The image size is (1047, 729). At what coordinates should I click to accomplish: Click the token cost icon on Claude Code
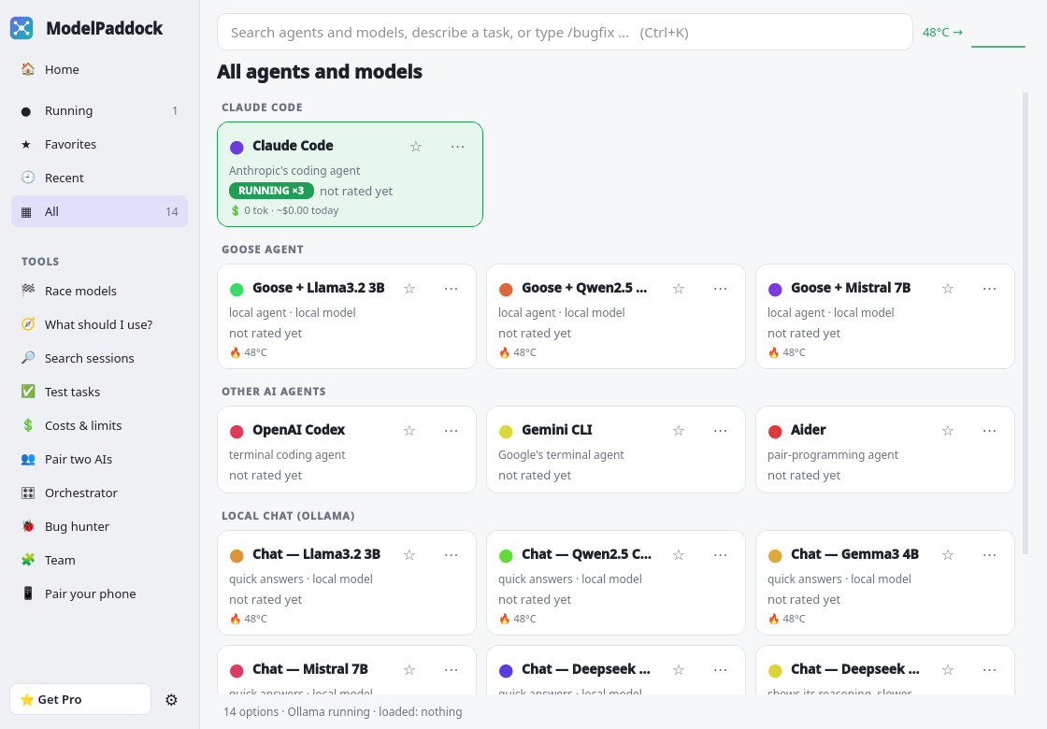[x=235, y=210]
